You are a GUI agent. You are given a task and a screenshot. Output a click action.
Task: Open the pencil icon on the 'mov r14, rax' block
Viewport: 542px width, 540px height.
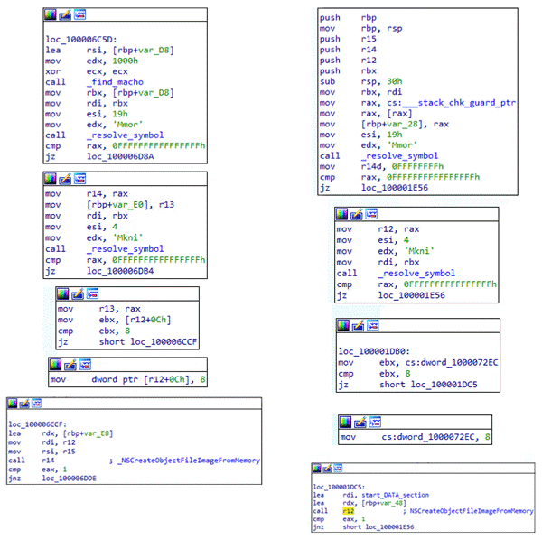64,180
